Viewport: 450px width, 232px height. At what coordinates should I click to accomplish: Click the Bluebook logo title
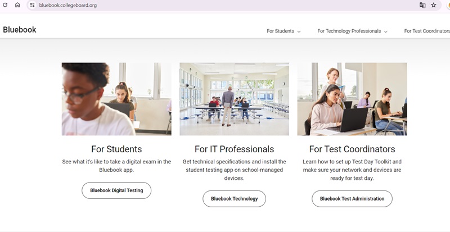click(20, 30)
